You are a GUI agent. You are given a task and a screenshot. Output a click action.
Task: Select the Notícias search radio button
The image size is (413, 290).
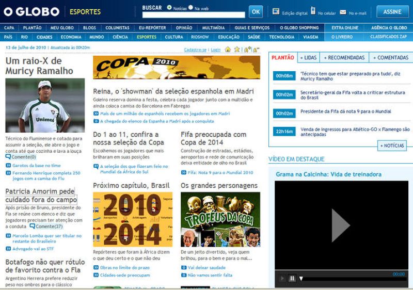[169, 8]
